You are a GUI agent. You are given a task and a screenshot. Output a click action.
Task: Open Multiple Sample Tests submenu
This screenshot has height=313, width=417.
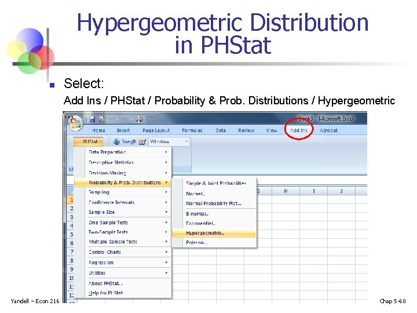click(x=123, y=242)
